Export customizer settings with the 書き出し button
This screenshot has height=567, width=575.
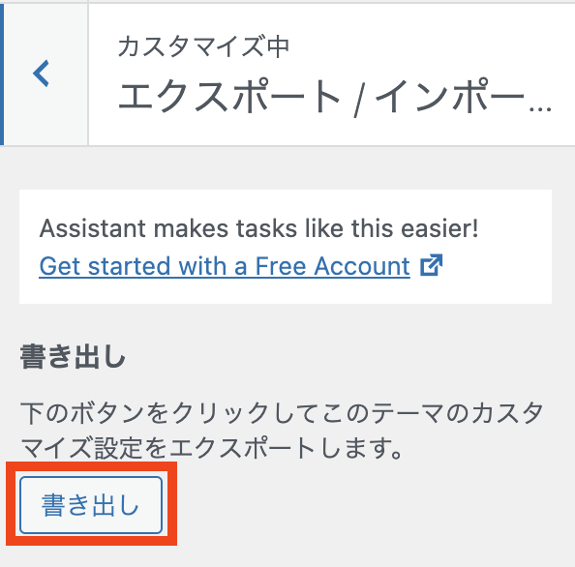coord(91,505)
